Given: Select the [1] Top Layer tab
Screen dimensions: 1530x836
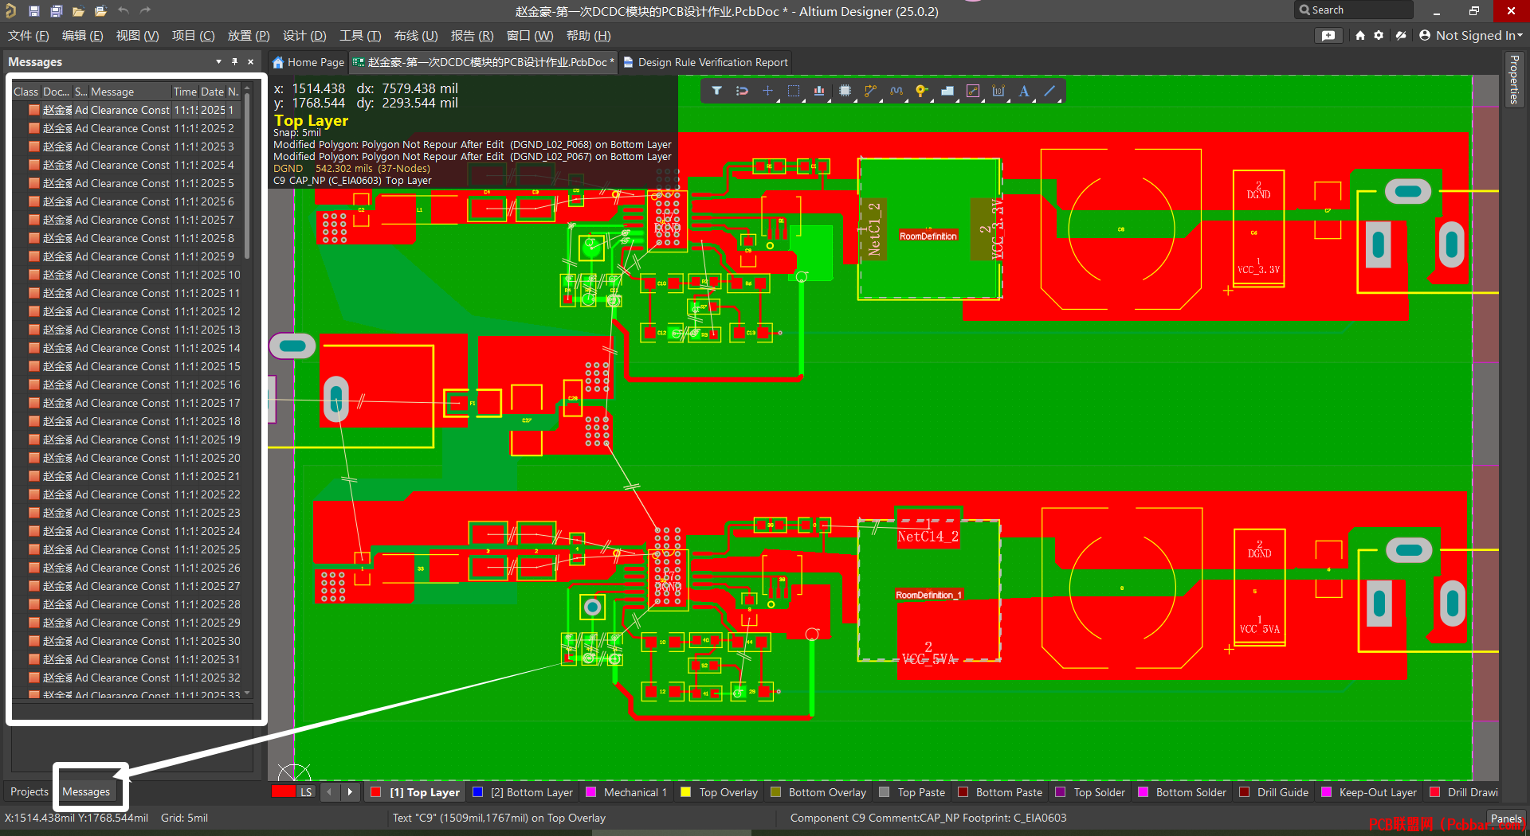Looking at the screenshot, I should 416,792.
